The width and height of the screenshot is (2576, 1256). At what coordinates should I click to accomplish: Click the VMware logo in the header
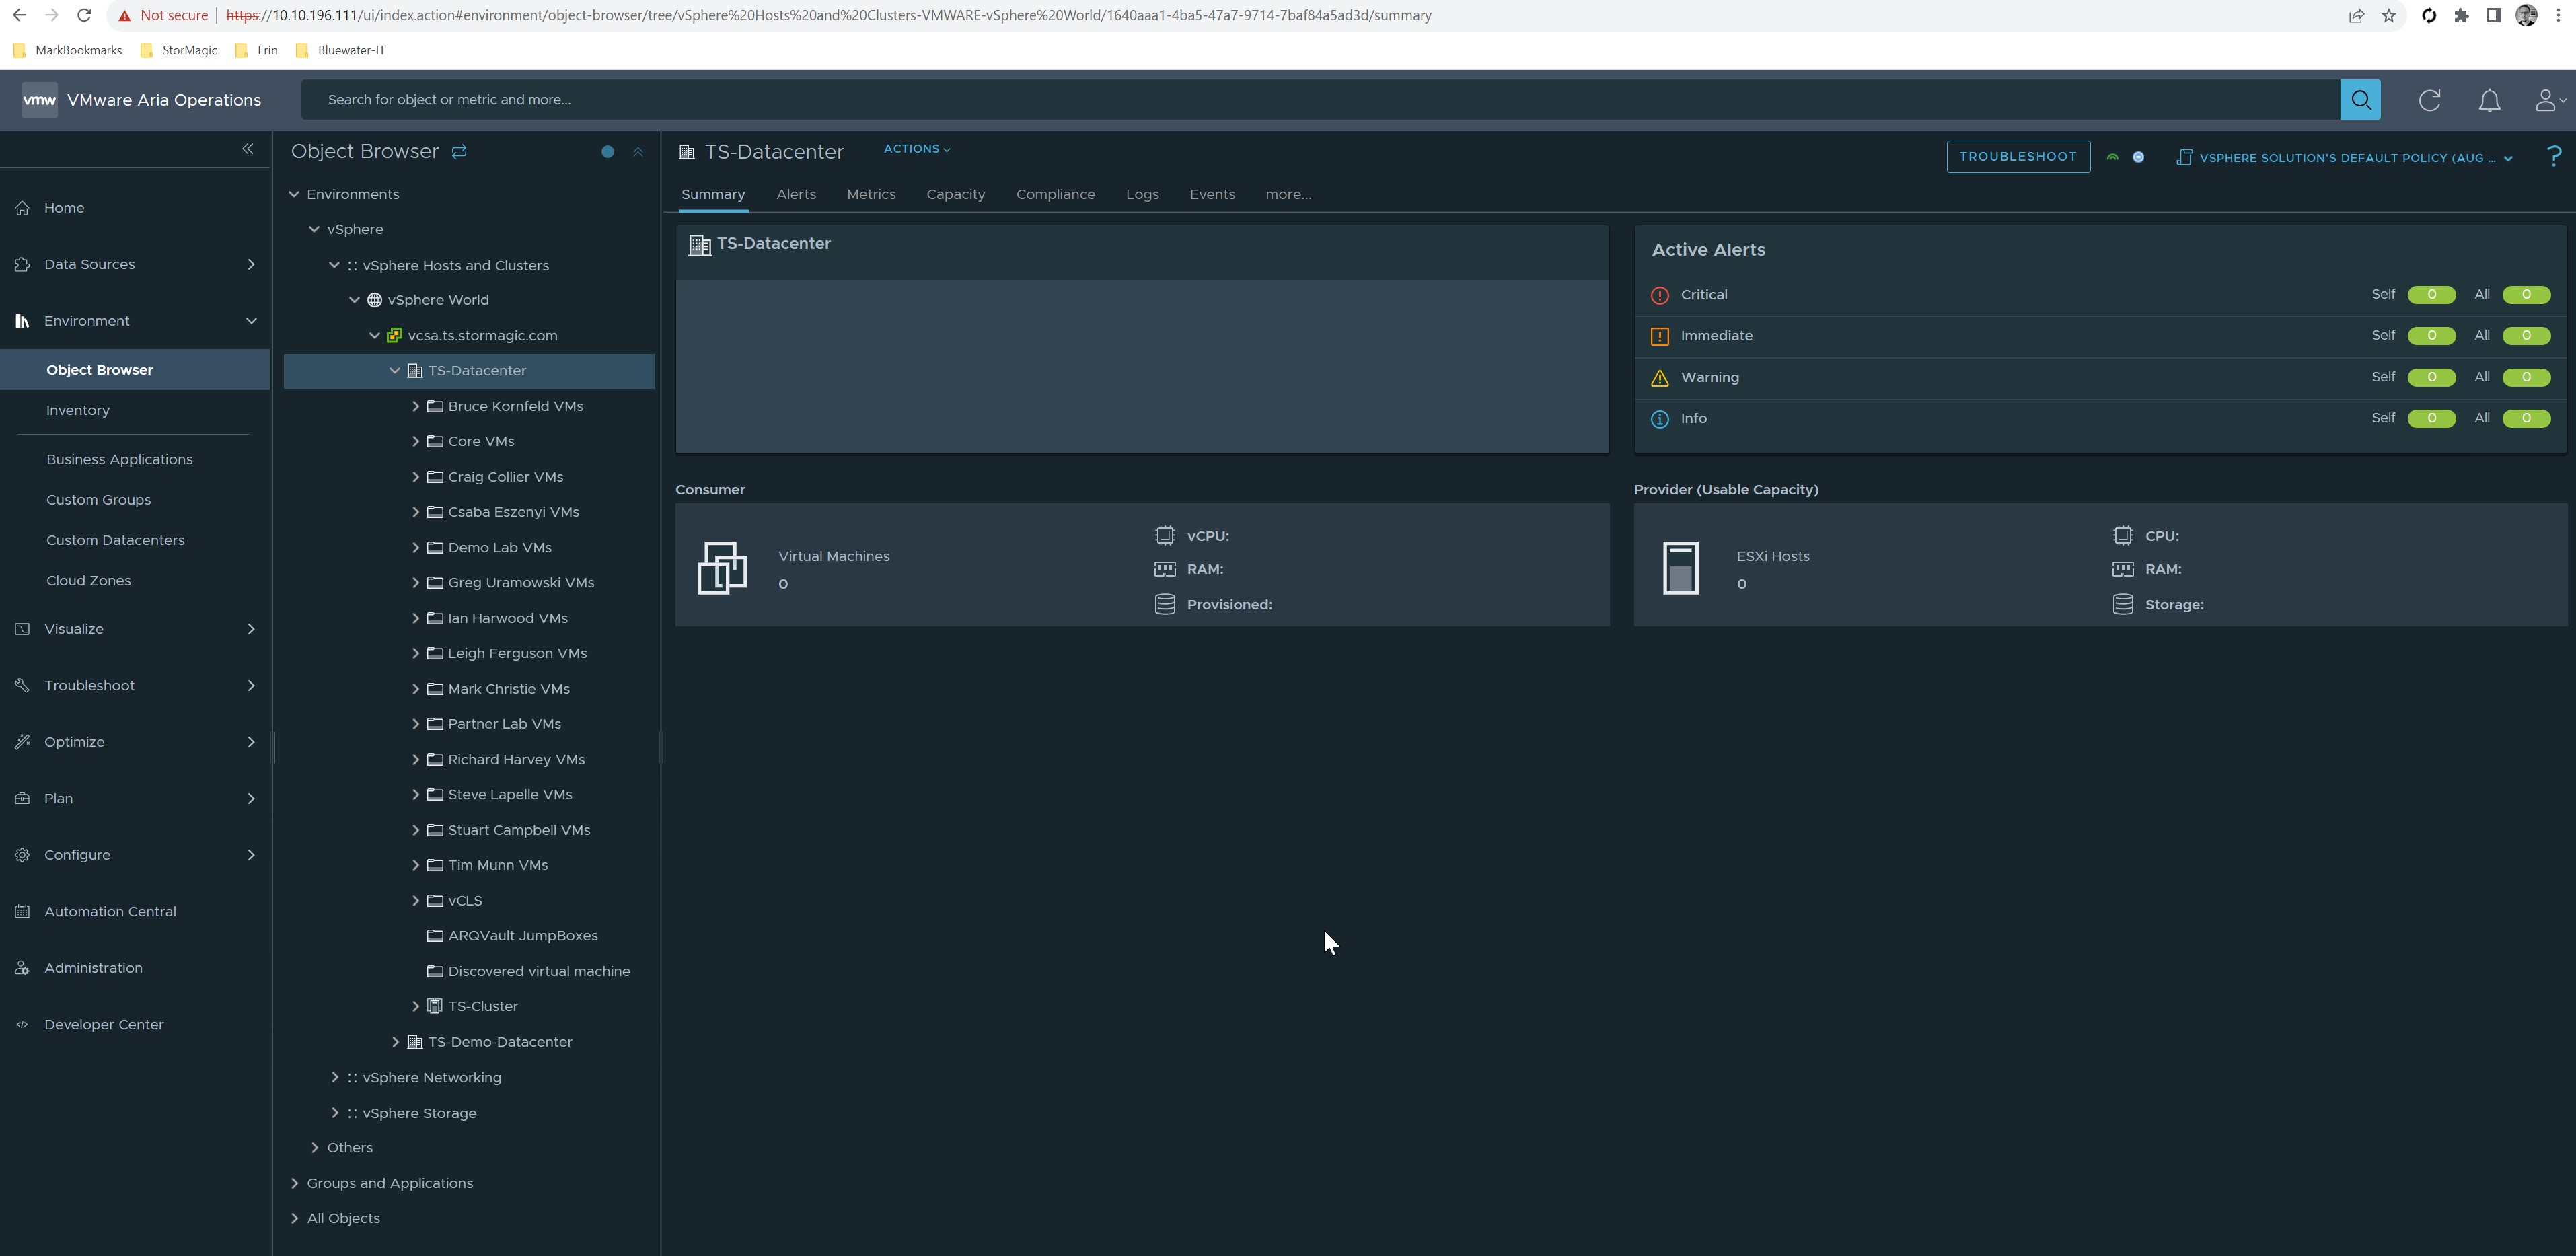(39, 100)
